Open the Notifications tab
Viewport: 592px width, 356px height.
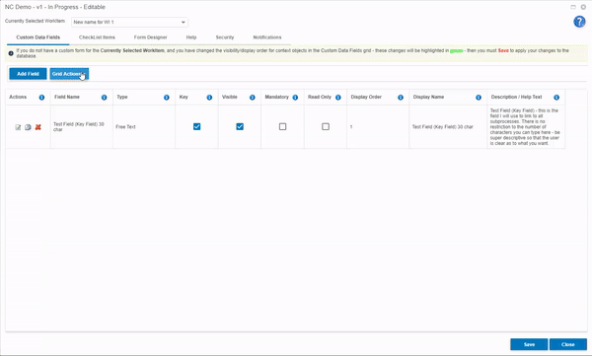click(267, 37)
